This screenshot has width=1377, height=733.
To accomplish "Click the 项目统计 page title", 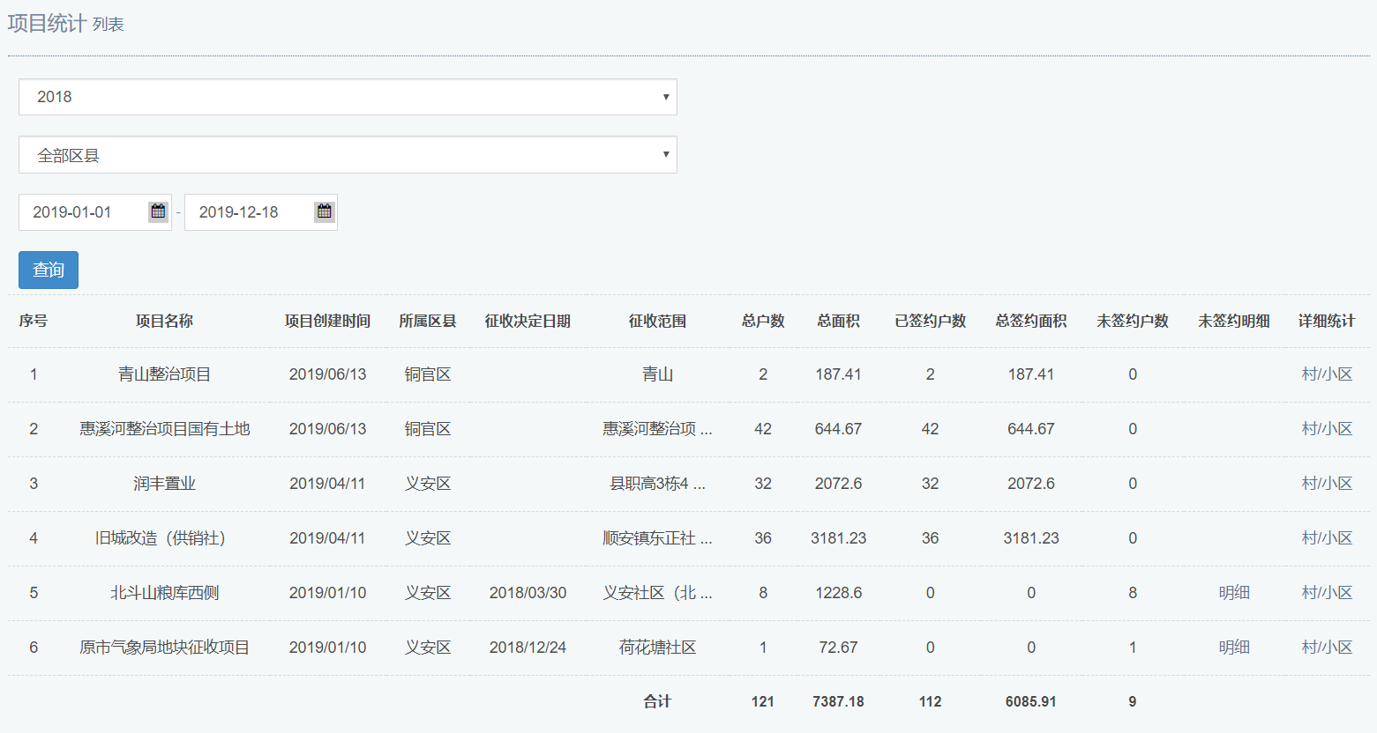I will point(47,24).
